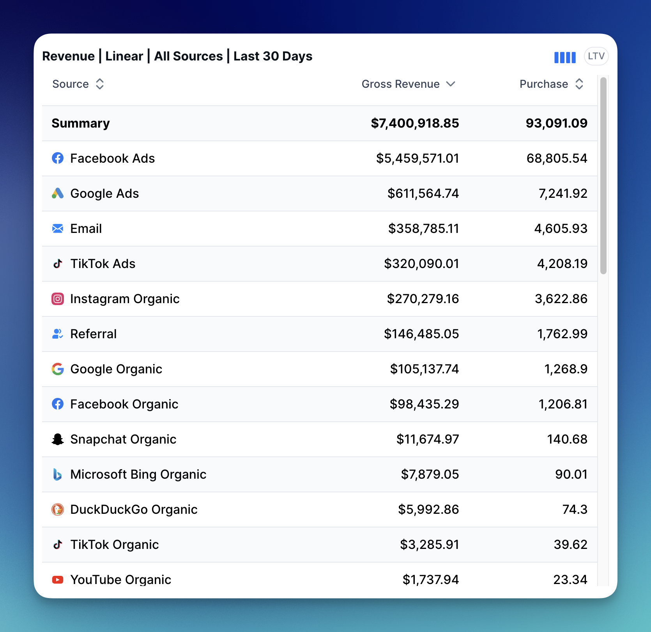The image size is (651, 632).
Task: Click the 140.68 purchase cell
Action: point(567,439)
